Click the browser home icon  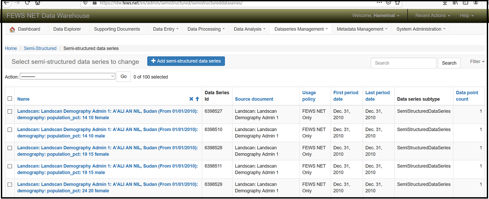point(38,3)
